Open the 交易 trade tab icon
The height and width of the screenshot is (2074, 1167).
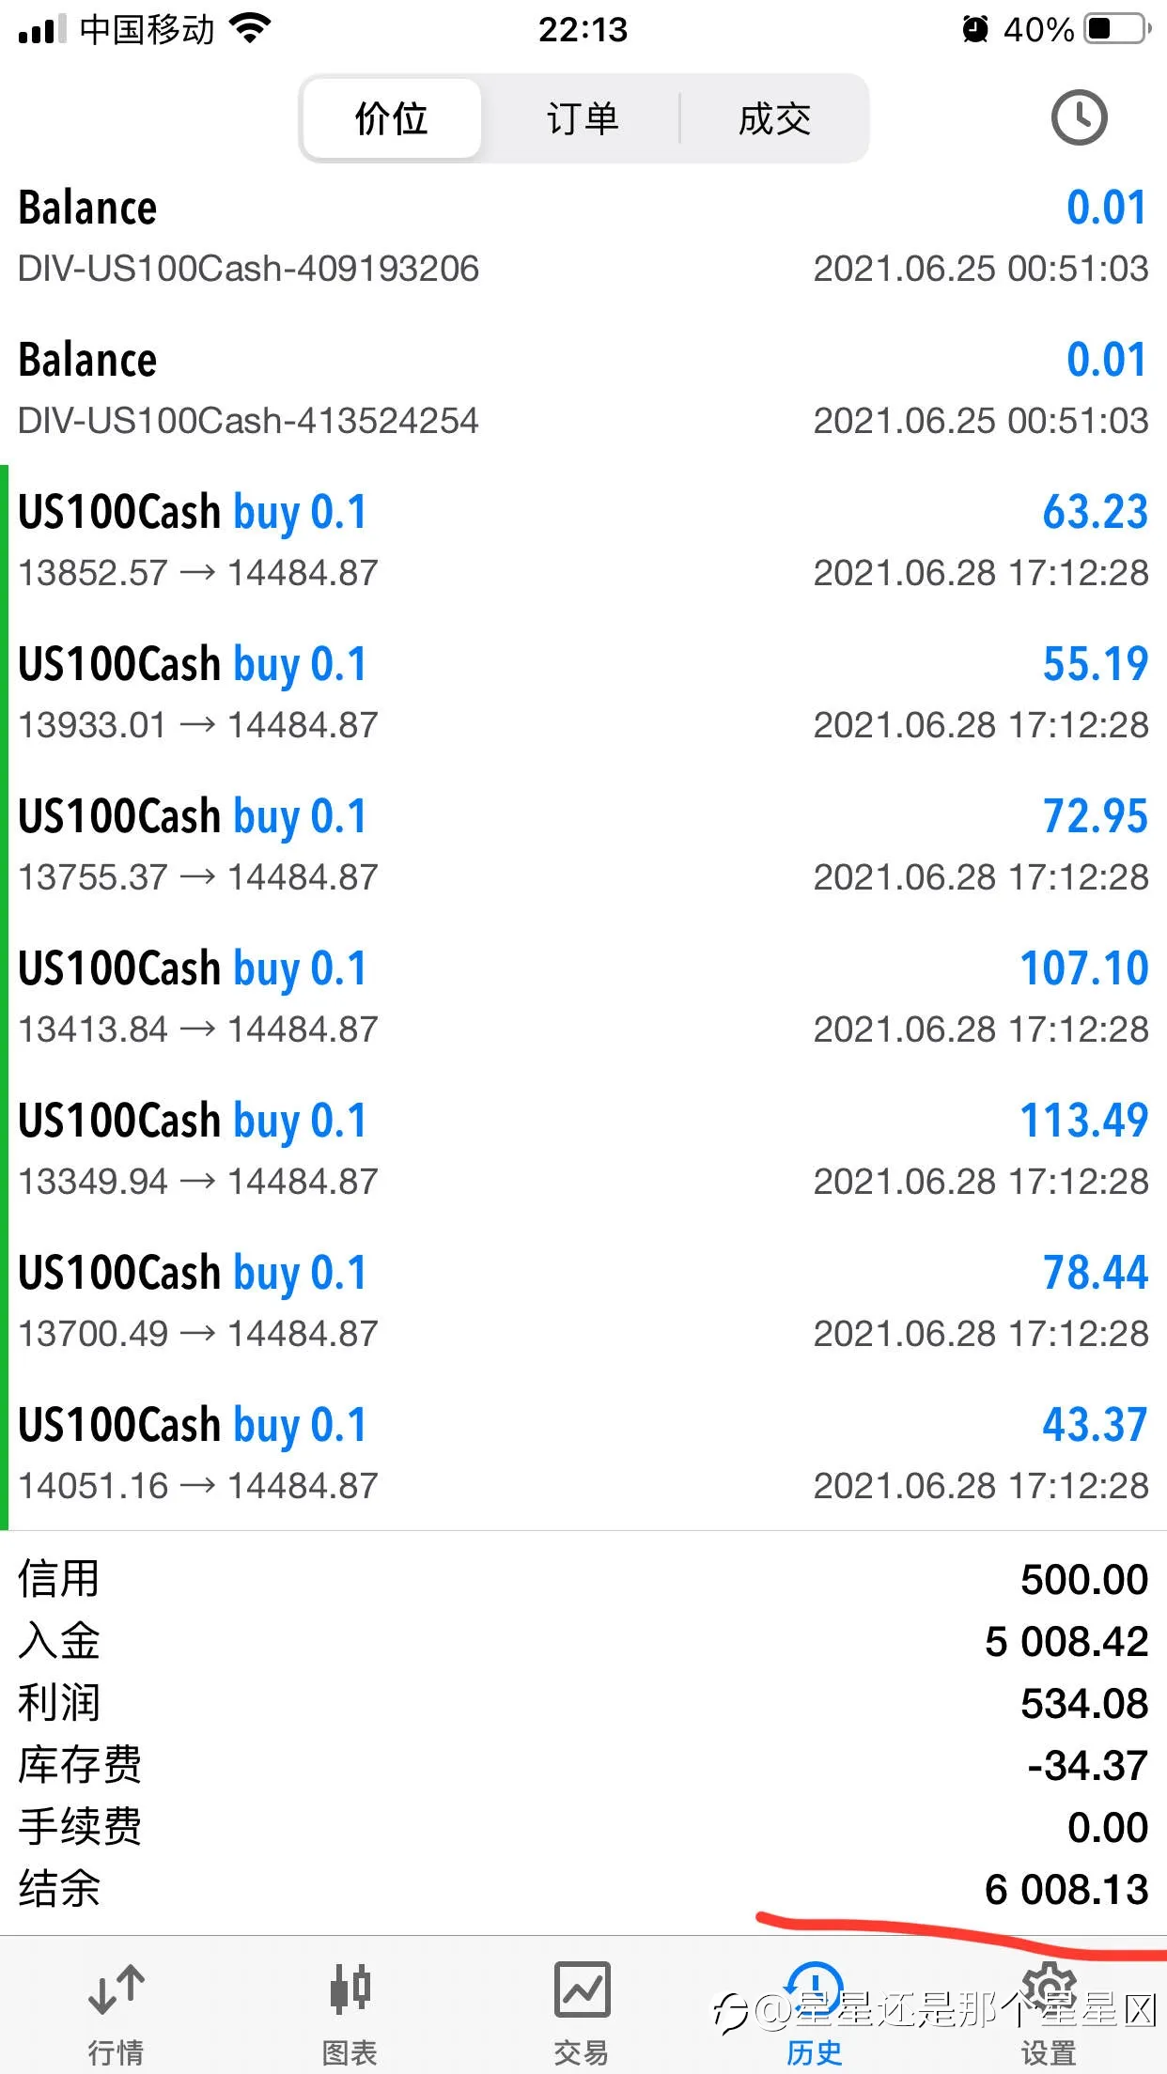[x=582, y=1989]
